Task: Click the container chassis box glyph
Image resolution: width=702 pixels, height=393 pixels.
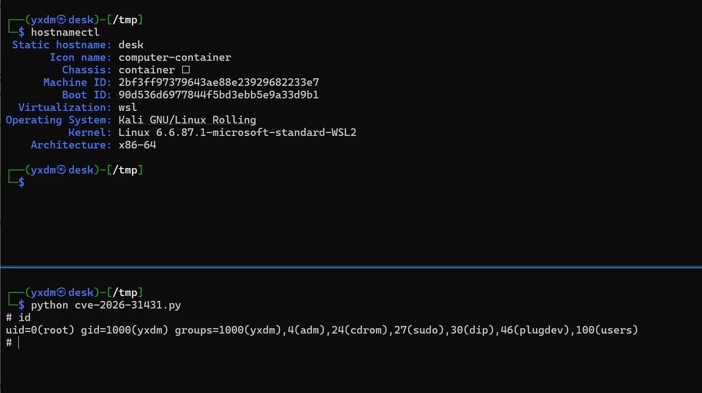Action: (x=186, y=70)
